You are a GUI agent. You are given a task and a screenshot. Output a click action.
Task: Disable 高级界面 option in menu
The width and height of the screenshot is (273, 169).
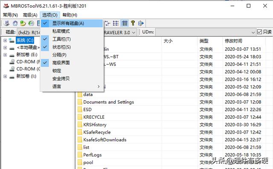(x=72, y=63)
